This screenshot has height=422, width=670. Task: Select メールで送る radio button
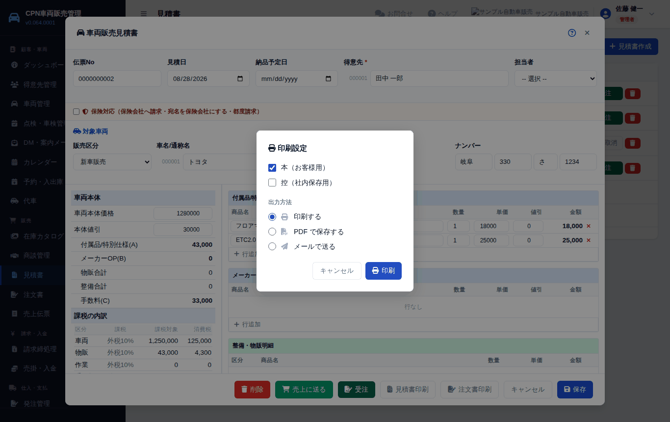click(x=272, y=246)
